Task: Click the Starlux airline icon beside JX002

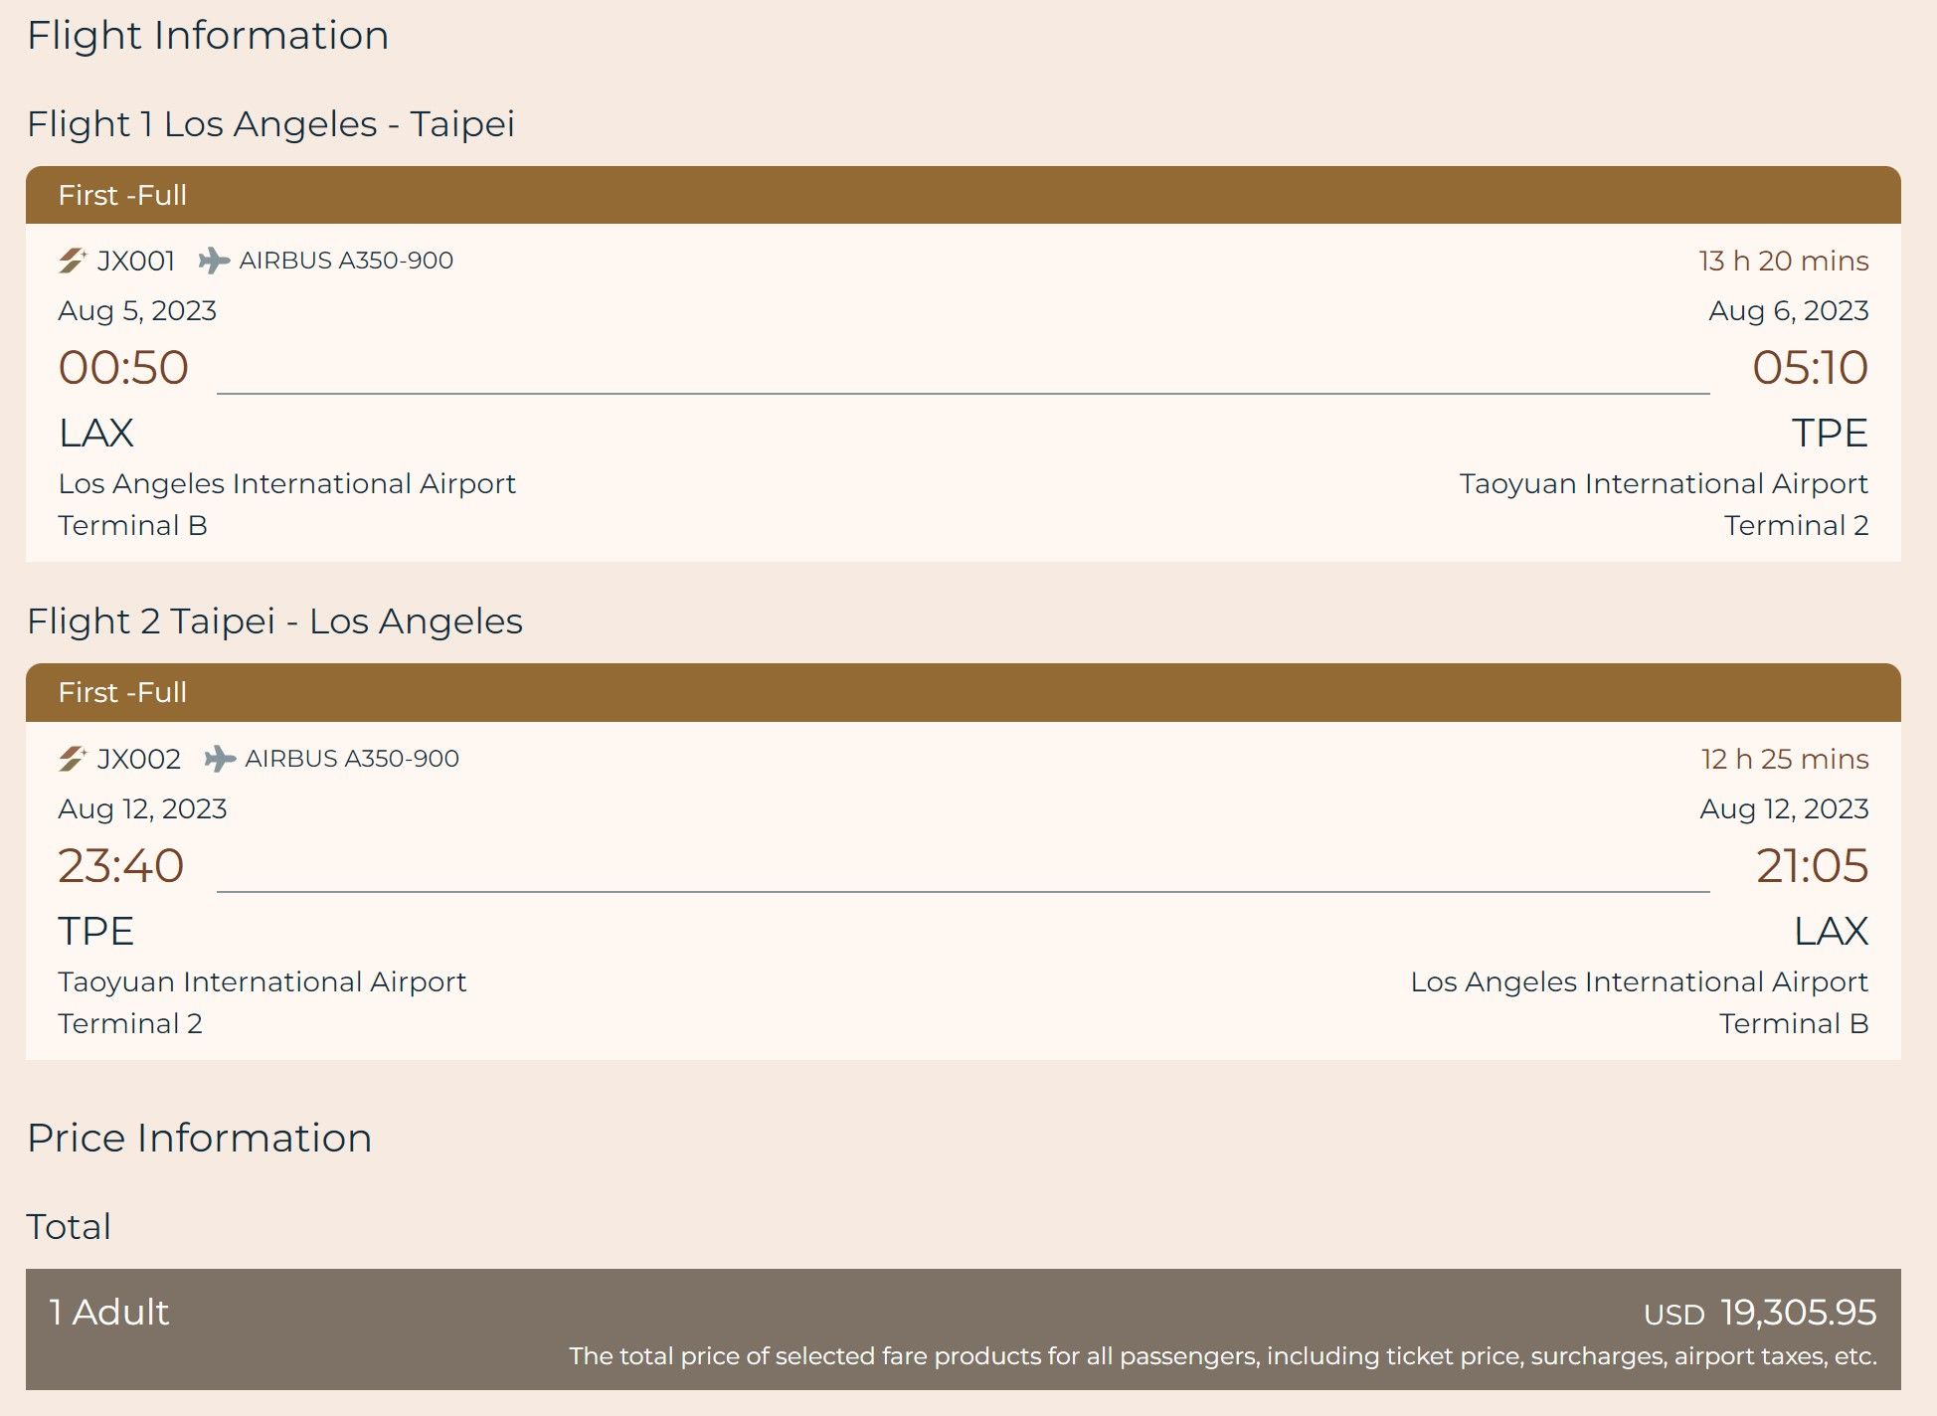Action: [74, 758]
